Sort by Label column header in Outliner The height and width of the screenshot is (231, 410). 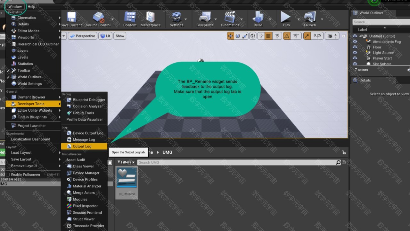pyautogui.click(x=363, y=30)
